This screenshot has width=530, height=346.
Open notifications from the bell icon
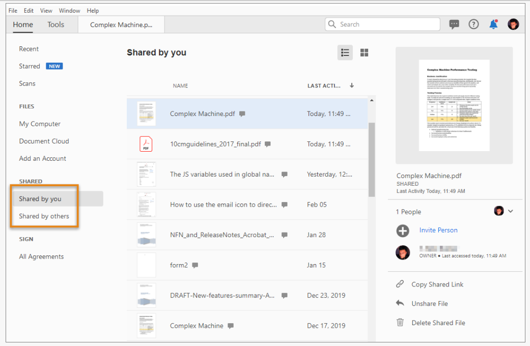click(x=492, y=24)
